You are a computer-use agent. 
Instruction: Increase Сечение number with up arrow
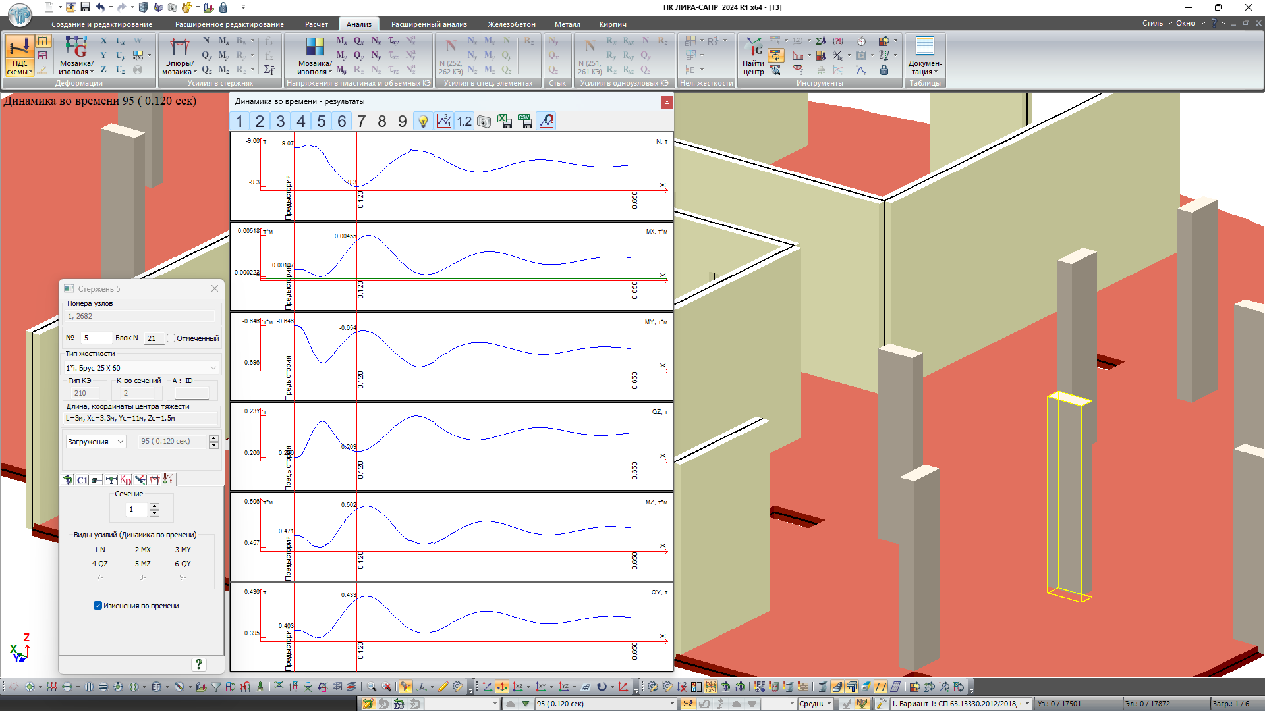tap(155, 506)
